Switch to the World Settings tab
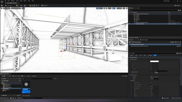Viewport: 182px width, 102px height. pyautogui.click(x=144, y=40)
